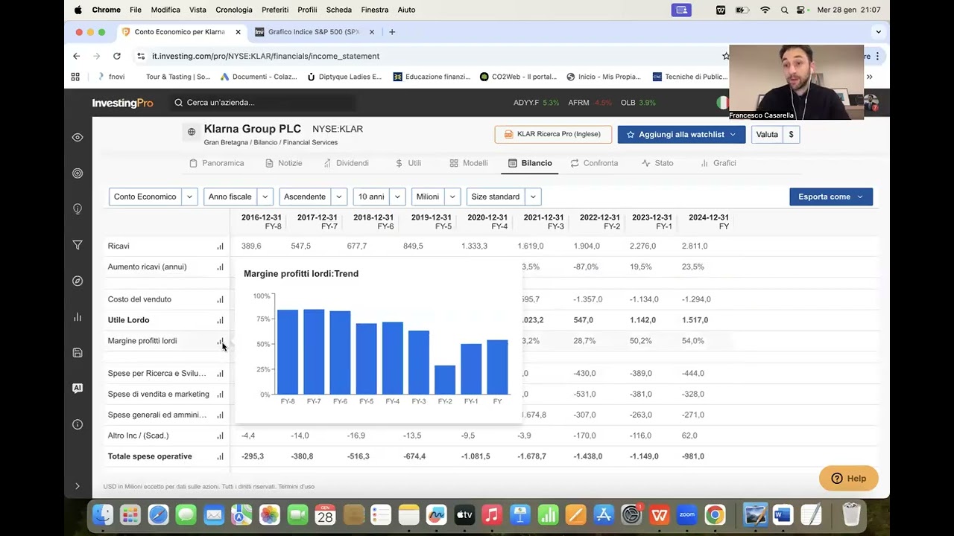Open macOS Spotlight search in menu bar
Viewport: 954px width, 536px height.
(x=784, y=10)
